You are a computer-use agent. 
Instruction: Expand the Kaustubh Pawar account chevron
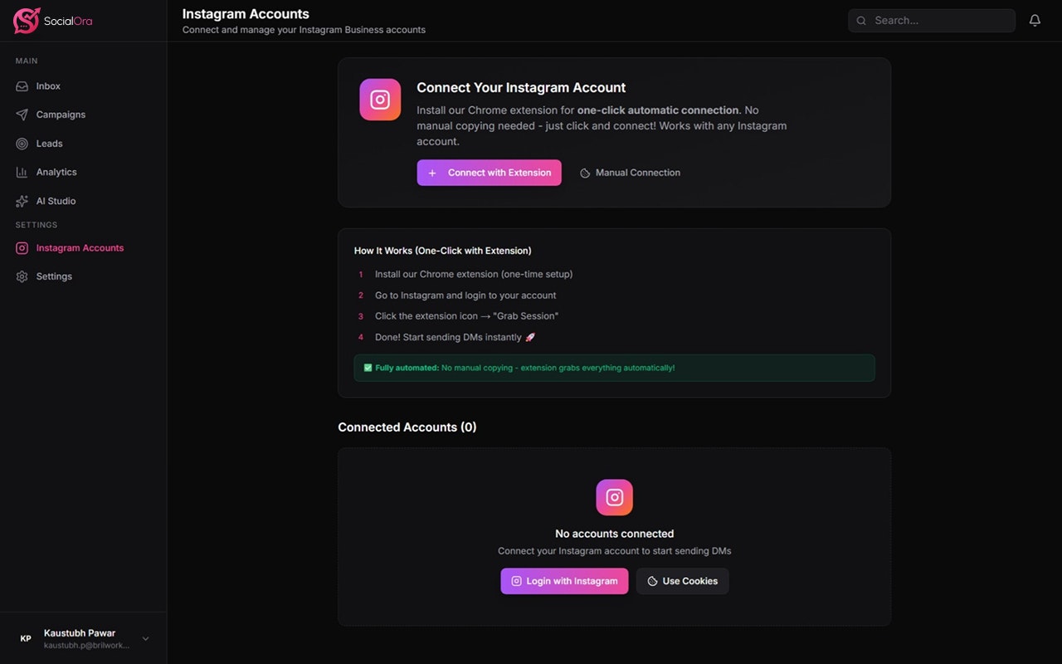tap(146, 638)
